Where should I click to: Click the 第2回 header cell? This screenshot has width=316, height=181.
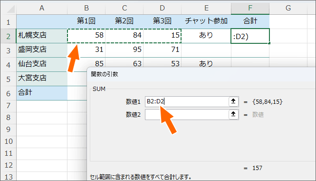[x=124, y=21]
